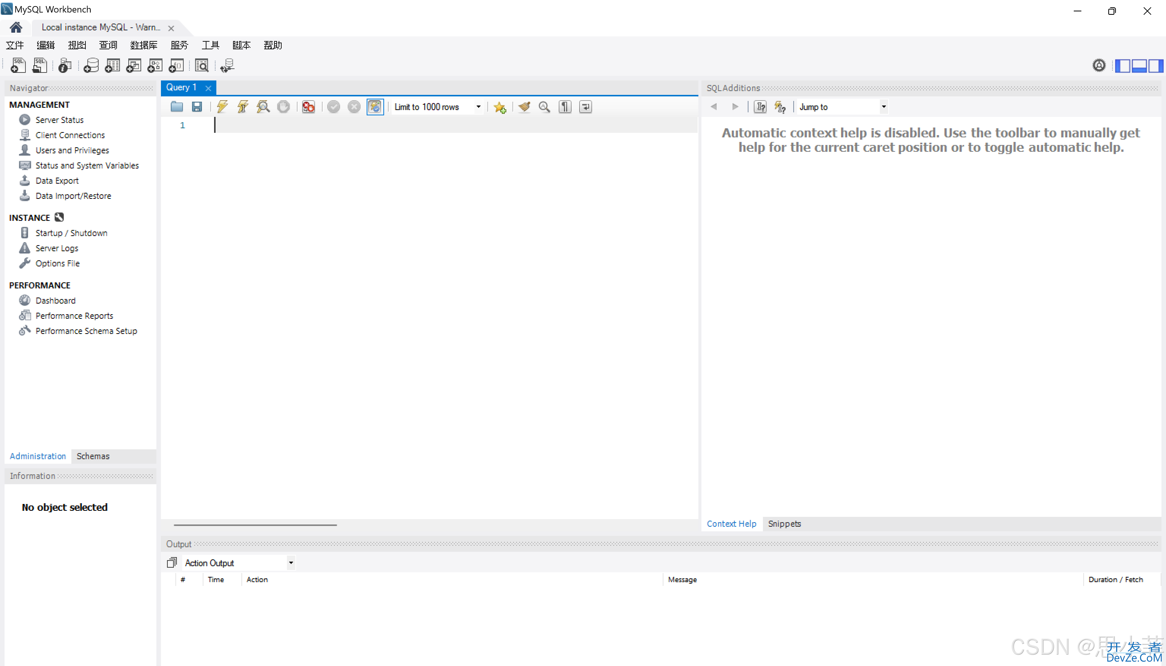This screenshot has height=666, width=1166.
Task: Click the horizontal scrollbar under editor
Action: 255,525
